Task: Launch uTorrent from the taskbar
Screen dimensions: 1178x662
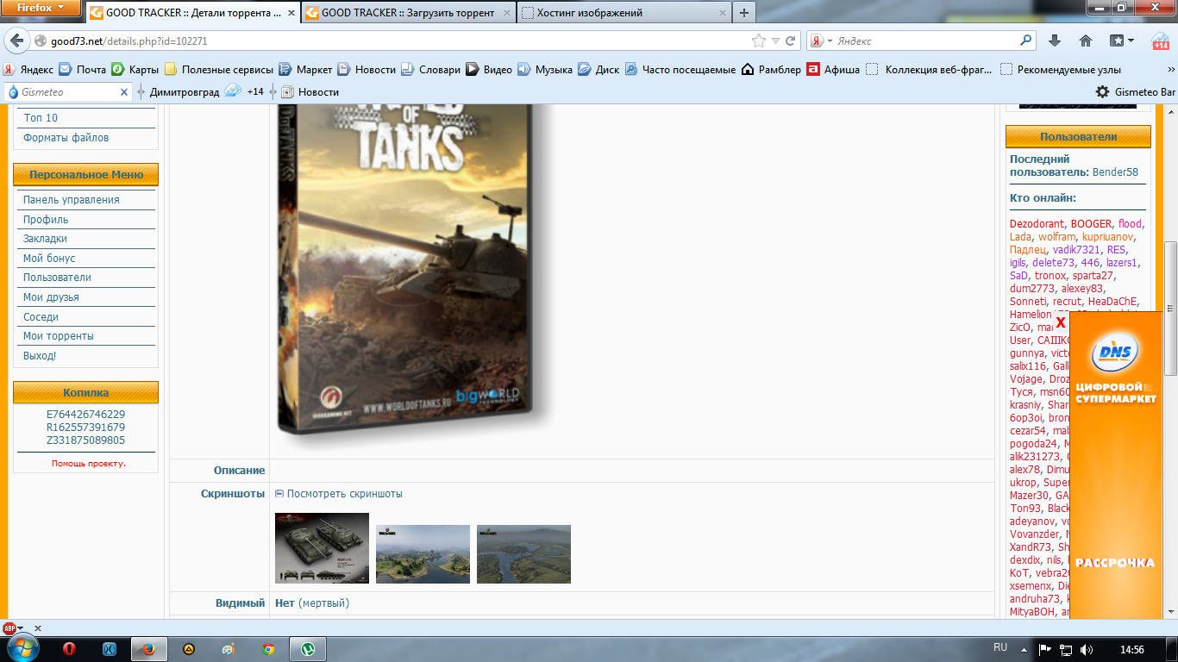Action: tap(306, 649)
